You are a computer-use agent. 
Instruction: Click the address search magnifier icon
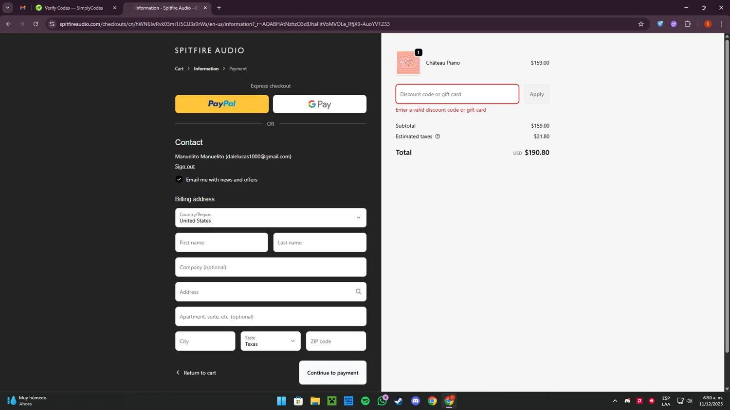[358, 291]
